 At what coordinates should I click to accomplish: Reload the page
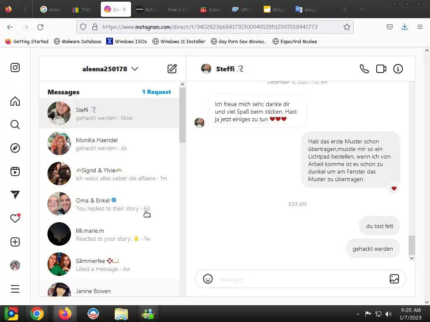click(x=40, y=27)
